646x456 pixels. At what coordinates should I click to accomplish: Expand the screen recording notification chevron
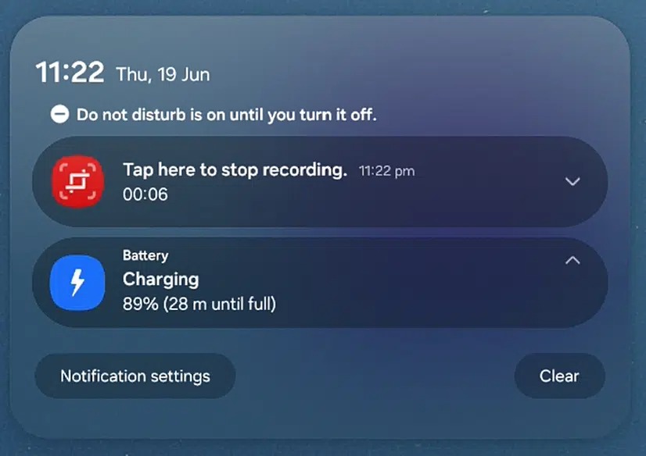click(x=572, y=181)
